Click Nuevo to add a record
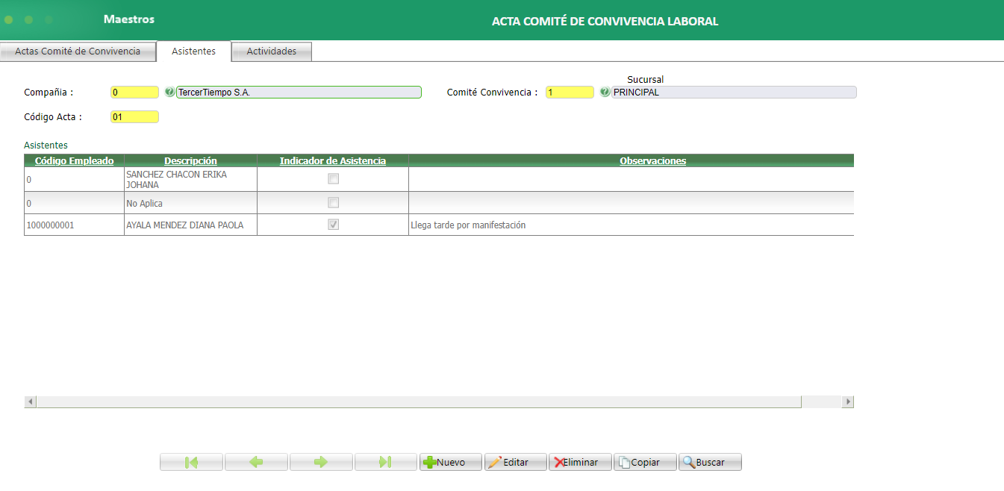This screenshot has width=1004, height=491. coord(451,462)
